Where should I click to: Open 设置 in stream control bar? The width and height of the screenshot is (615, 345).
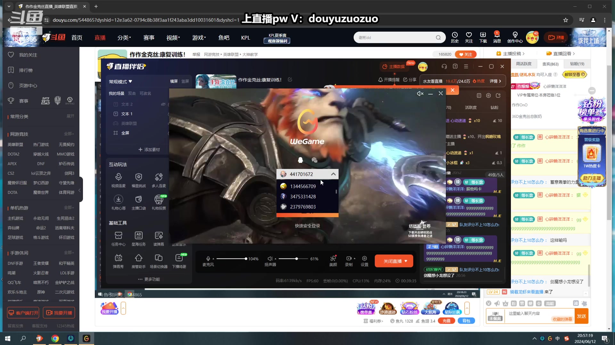tap(365, 261)
